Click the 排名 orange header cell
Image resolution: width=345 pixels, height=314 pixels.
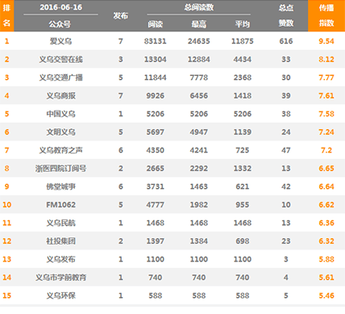6,15
